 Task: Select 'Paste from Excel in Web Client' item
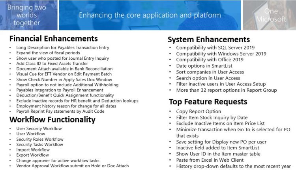[210, 160]
